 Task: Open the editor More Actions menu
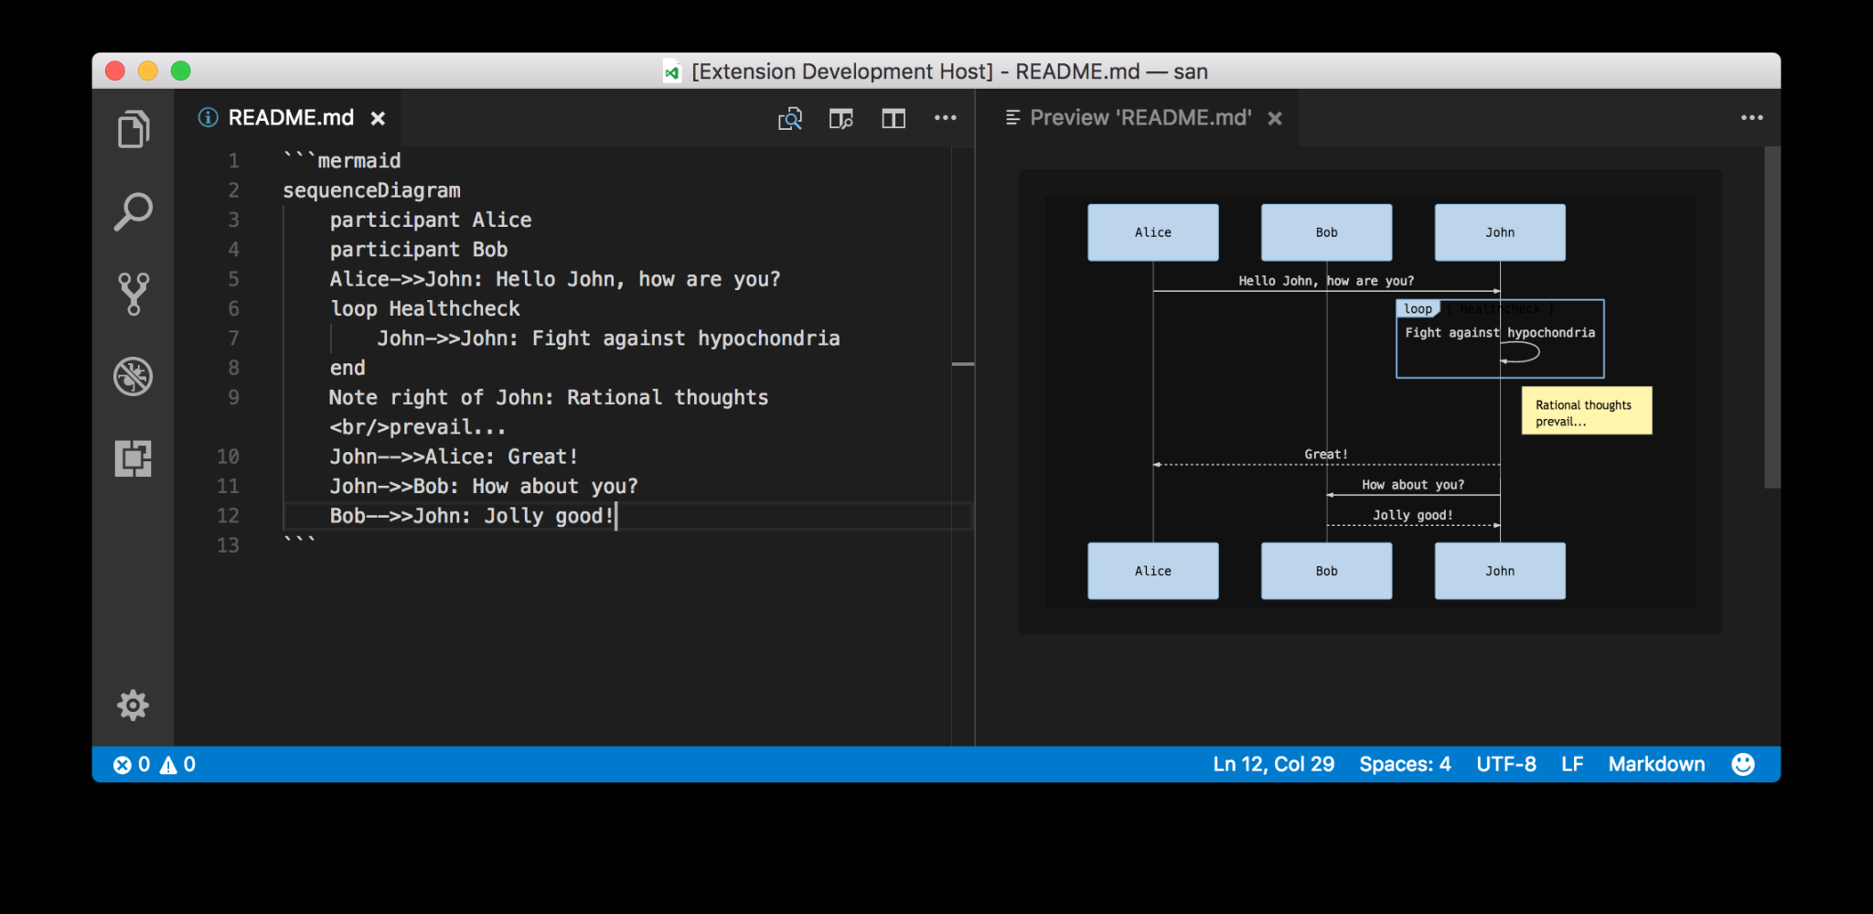947,118
